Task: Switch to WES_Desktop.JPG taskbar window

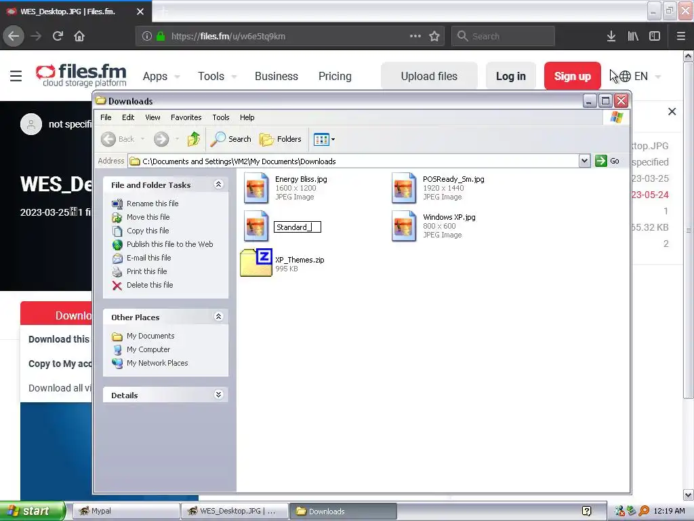Action: (x=234, y=511)
